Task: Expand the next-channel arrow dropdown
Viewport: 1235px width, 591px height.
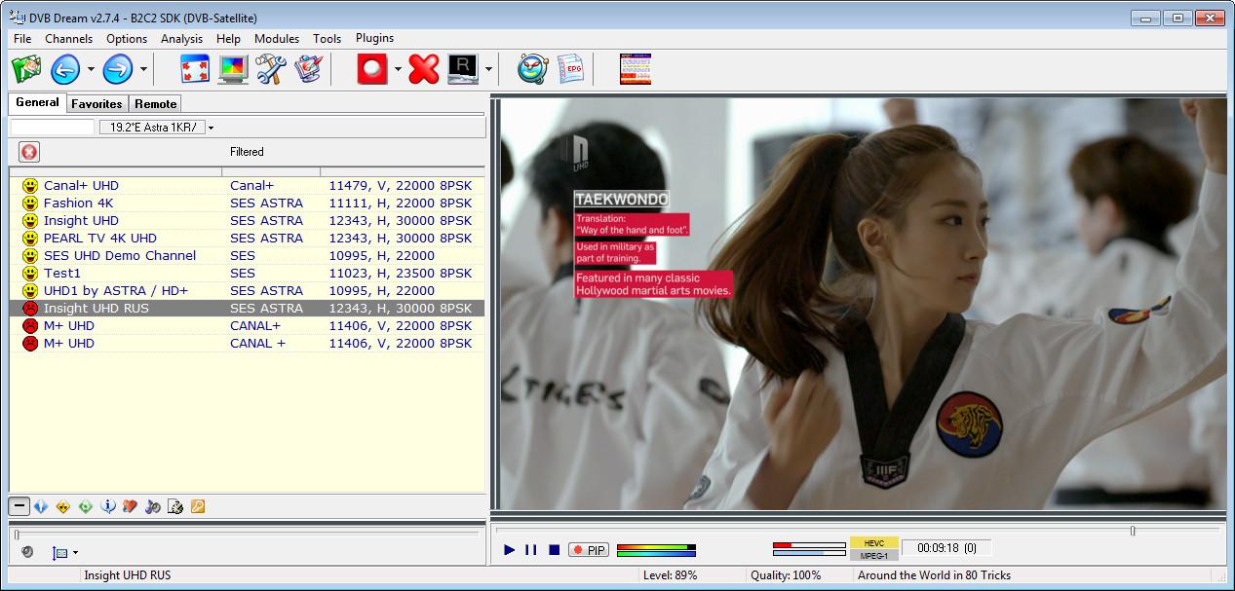Action: [143, 70]
